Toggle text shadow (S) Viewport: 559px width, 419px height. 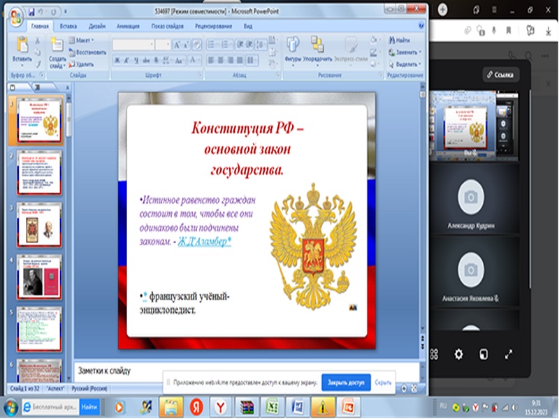coord(156,60)
